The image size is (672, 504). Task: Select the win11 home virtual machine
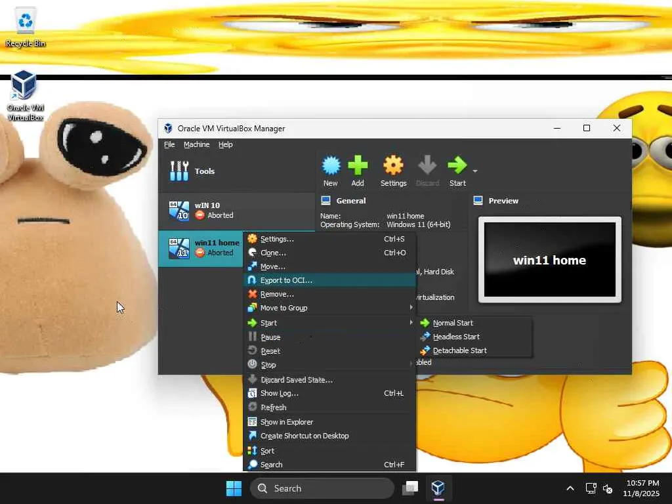(x=201, y=249)
